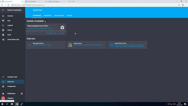
Task: Click the 'Home Assistant Core 0.106.2' title
Action: (38, 26)
